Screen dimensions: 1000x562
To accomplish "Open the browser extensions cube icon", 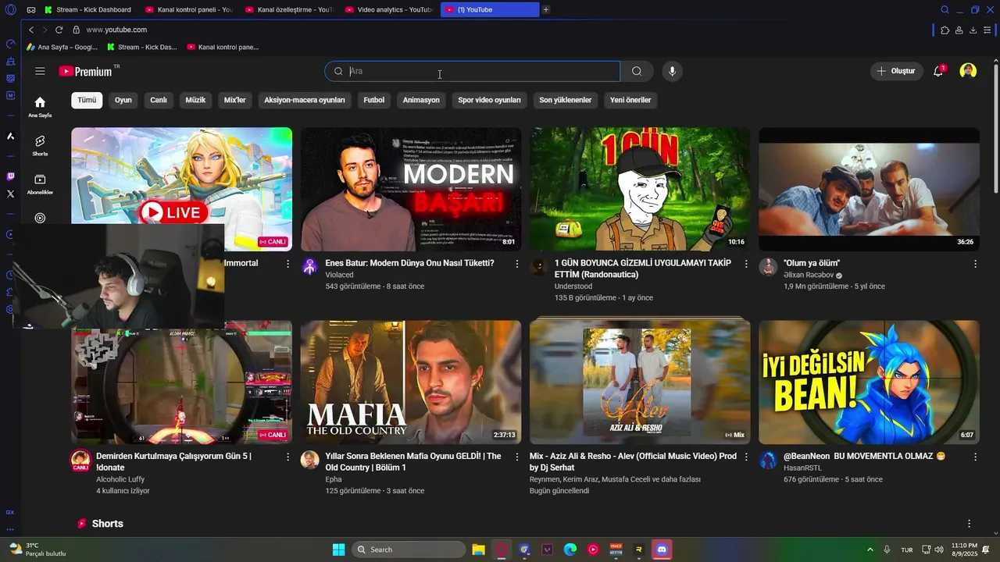I will 945,30.
